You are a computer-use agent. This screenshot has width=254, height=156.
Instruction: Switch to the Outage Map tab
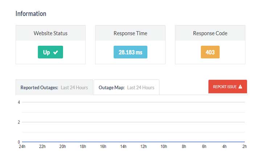click(126, 87)
